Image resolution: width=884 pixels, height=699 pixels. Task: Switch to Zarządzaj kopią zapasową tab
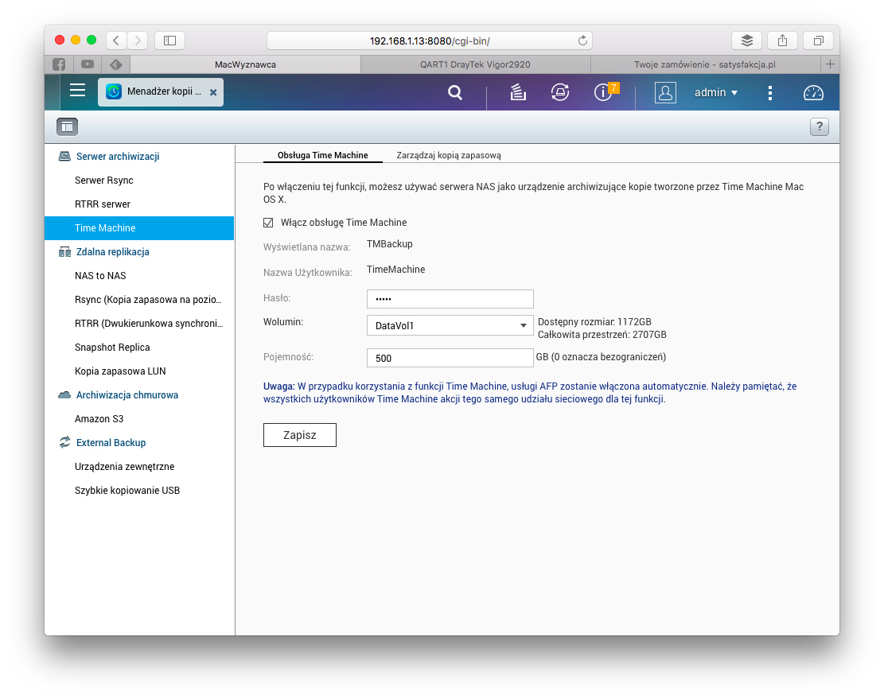(449, 155)
